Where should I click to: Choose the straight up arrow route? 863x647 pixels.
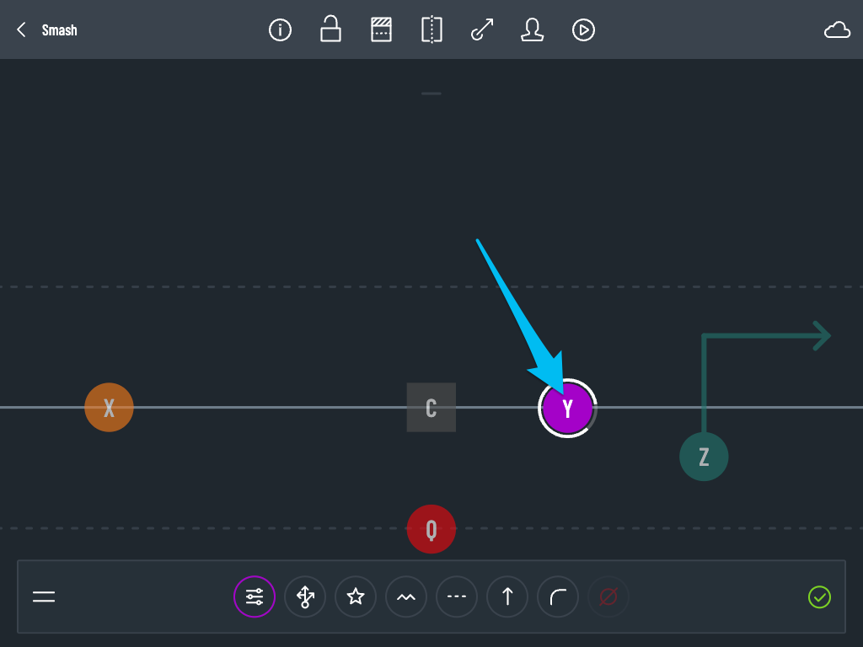click(507, 596)
